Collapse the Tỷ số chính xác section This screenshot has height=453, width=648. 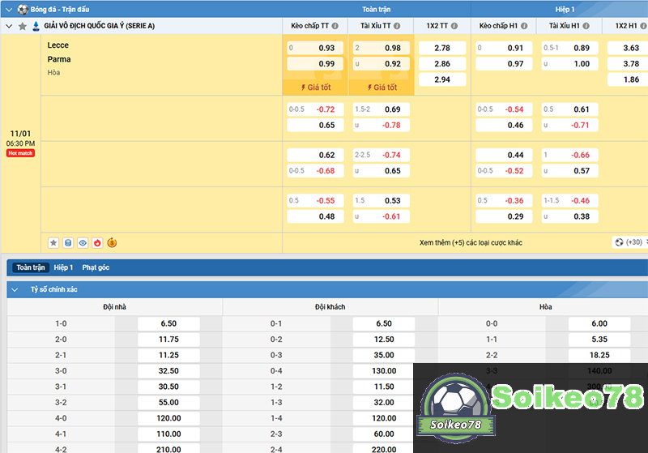point(14,289)
